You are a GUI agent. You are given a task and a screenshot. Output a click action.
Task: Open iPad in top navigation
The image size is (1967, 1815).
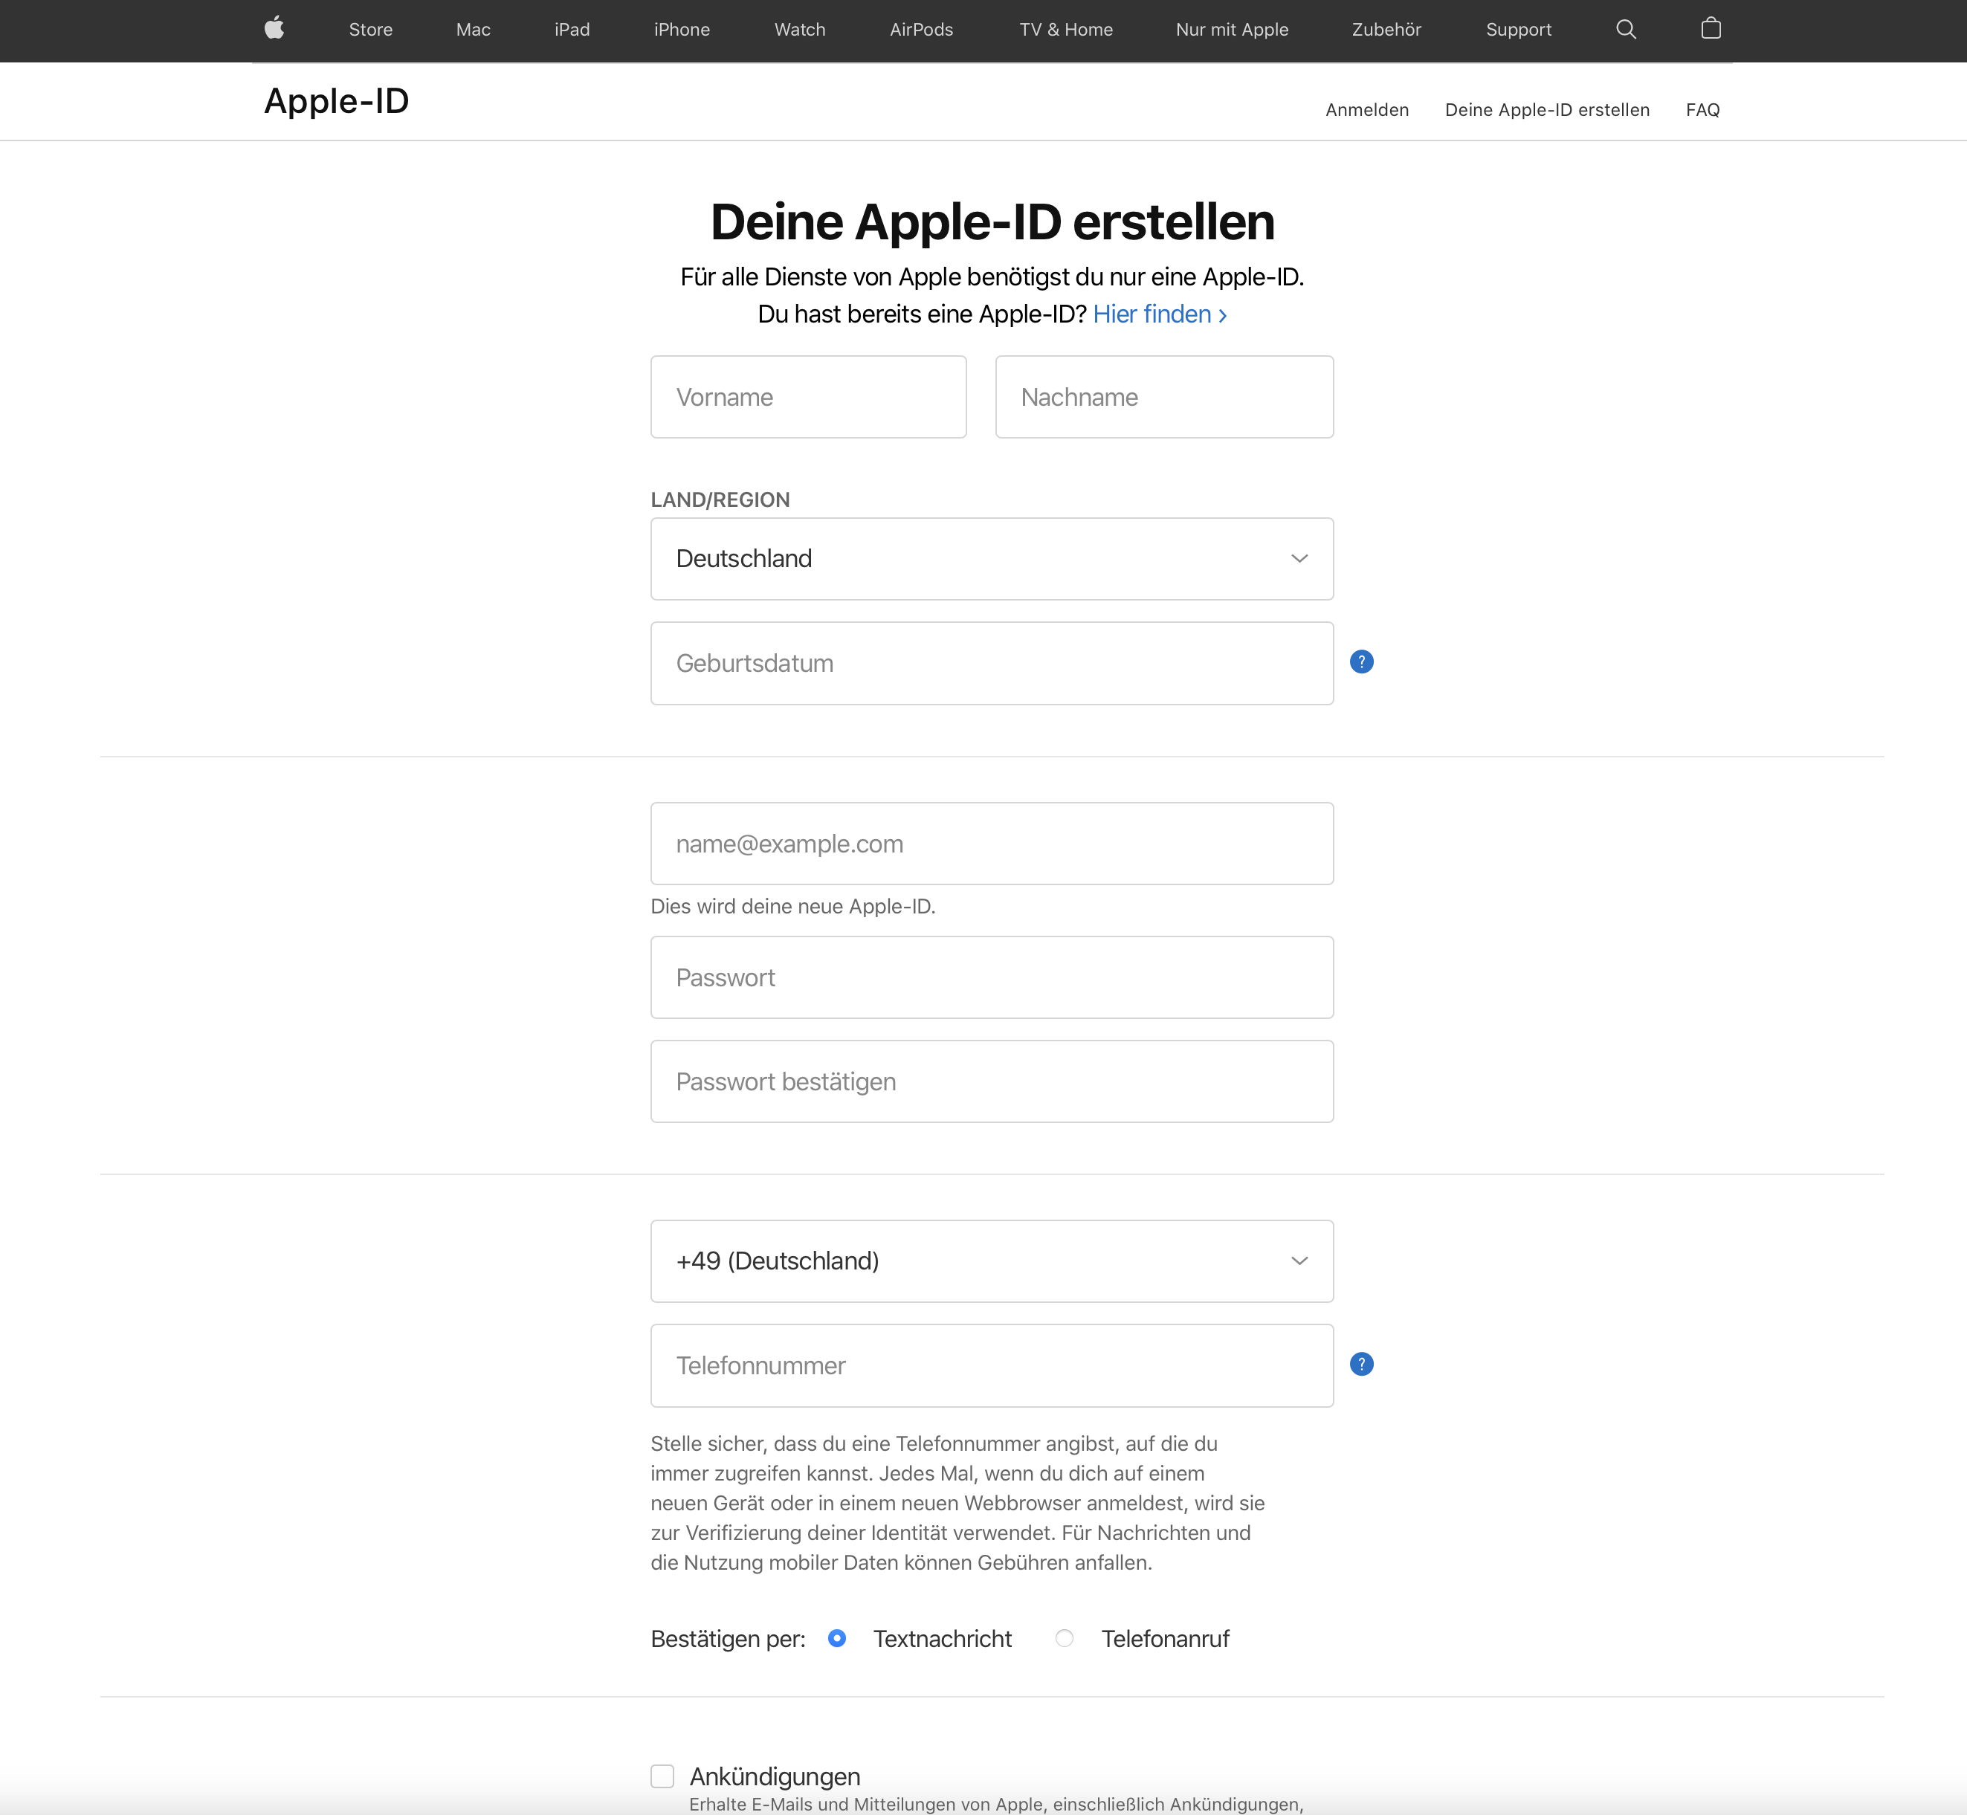[572, 30]
